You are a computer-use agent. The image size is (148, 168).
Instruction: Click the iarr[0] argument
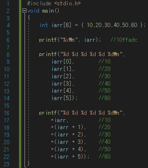point(62,62)
